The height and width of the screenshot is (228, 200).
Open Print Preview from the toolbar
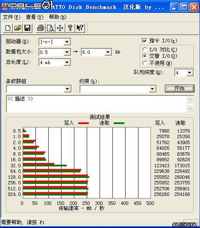50,28
